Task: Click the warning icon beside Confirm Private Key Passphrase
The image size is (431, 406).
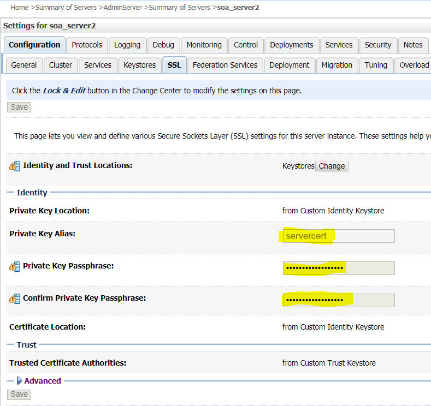Action: coord(15,299)
